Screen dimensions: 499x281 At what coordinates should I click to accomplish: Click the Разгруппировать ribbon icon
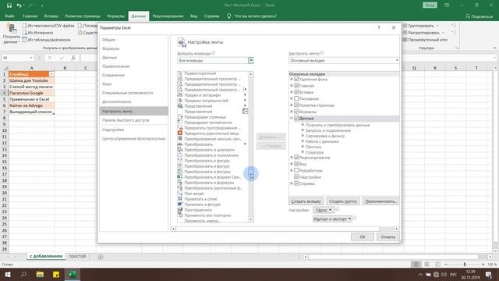tap(405, 33)
